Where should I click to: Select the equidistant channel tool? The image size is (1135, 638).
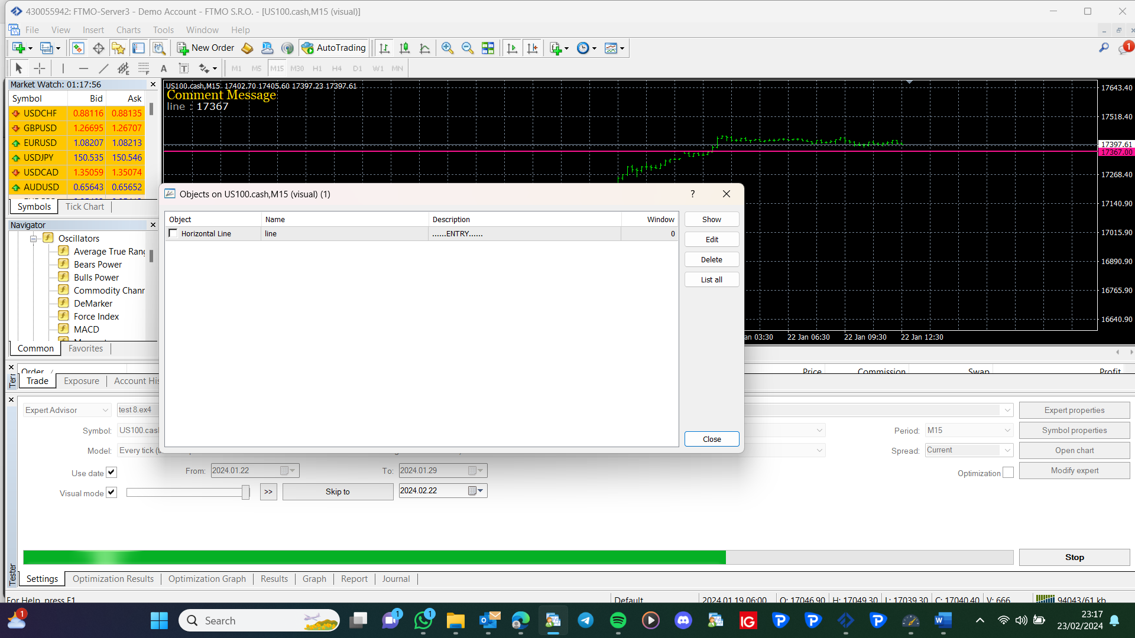(124, 69)
